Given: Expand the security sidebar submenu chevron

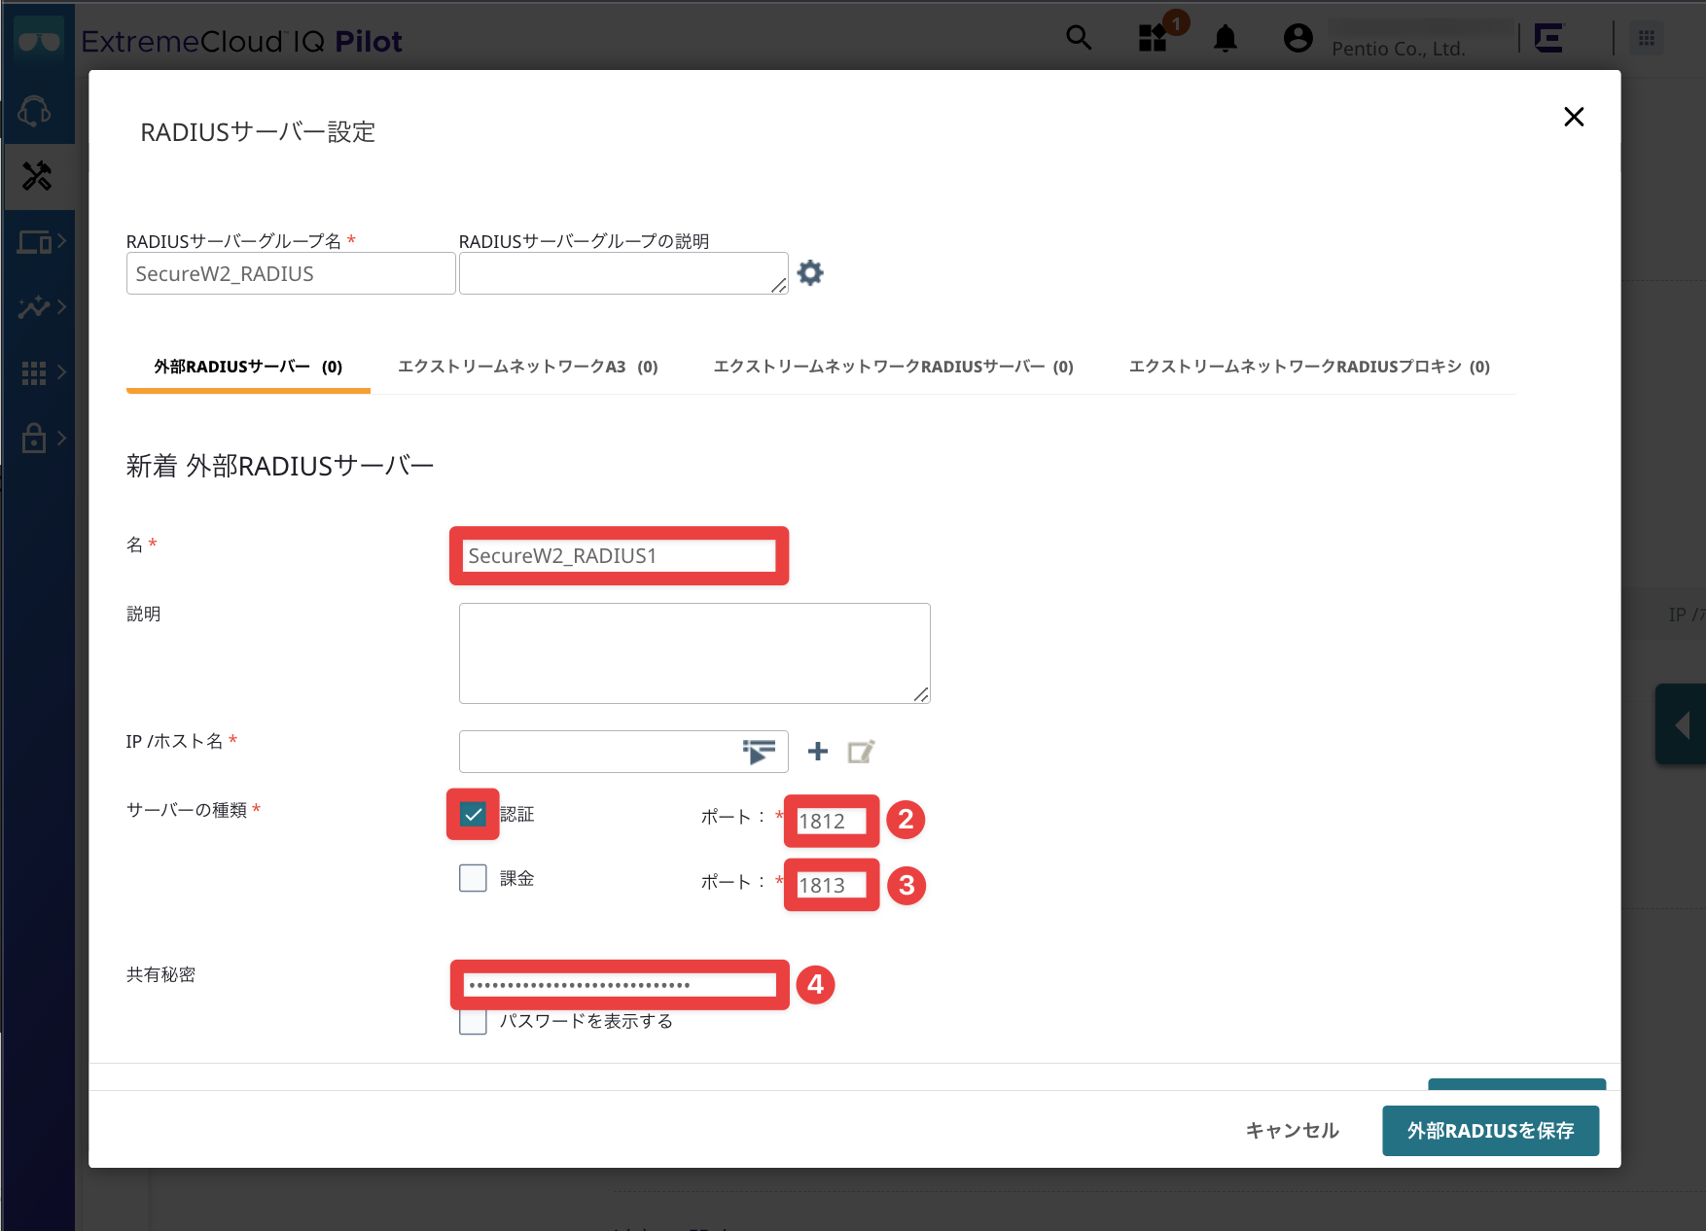Looking at the screenshot, I should click(62, 438).
